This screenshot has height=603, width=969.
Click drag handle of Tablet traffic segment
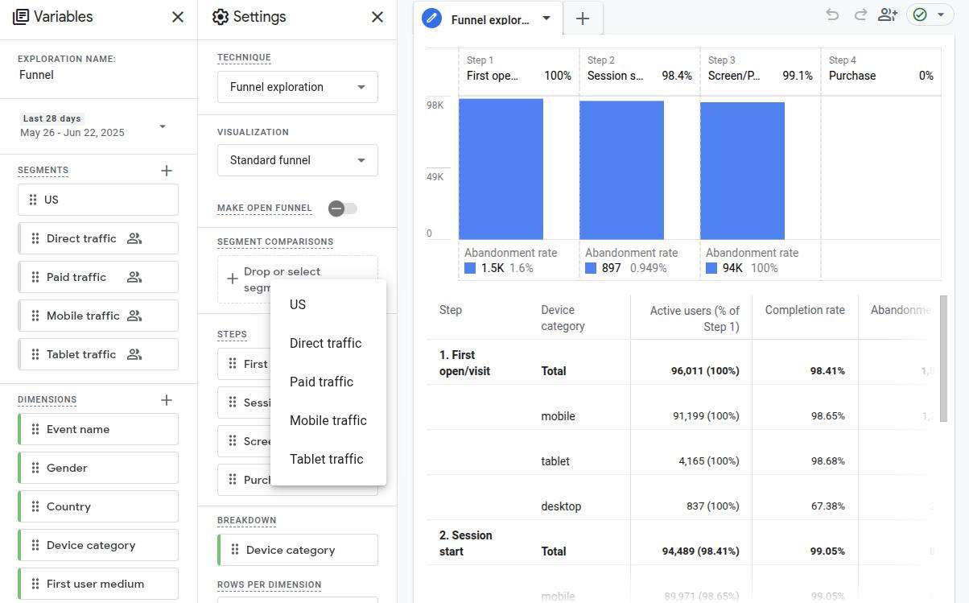coord(35,354)
